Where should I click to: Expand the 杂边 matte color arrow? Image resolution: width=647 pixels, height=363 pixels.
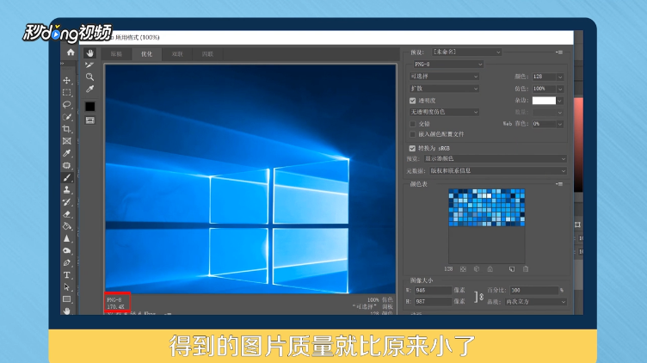560,101
